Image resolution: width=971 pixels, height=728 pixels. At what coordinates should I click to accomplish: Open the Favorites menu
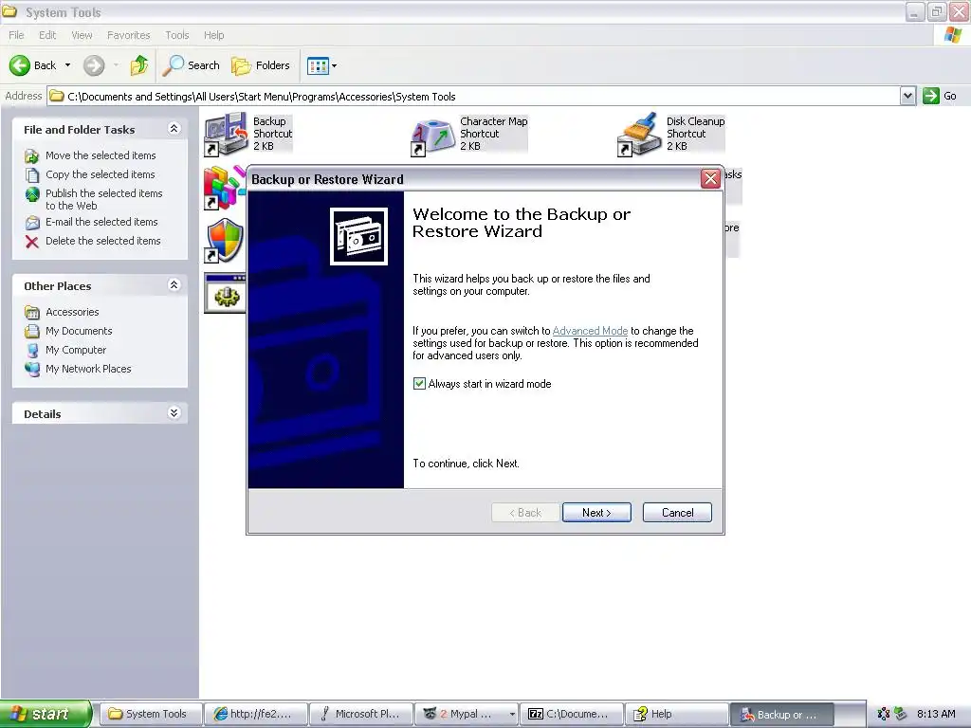(128, 35)
